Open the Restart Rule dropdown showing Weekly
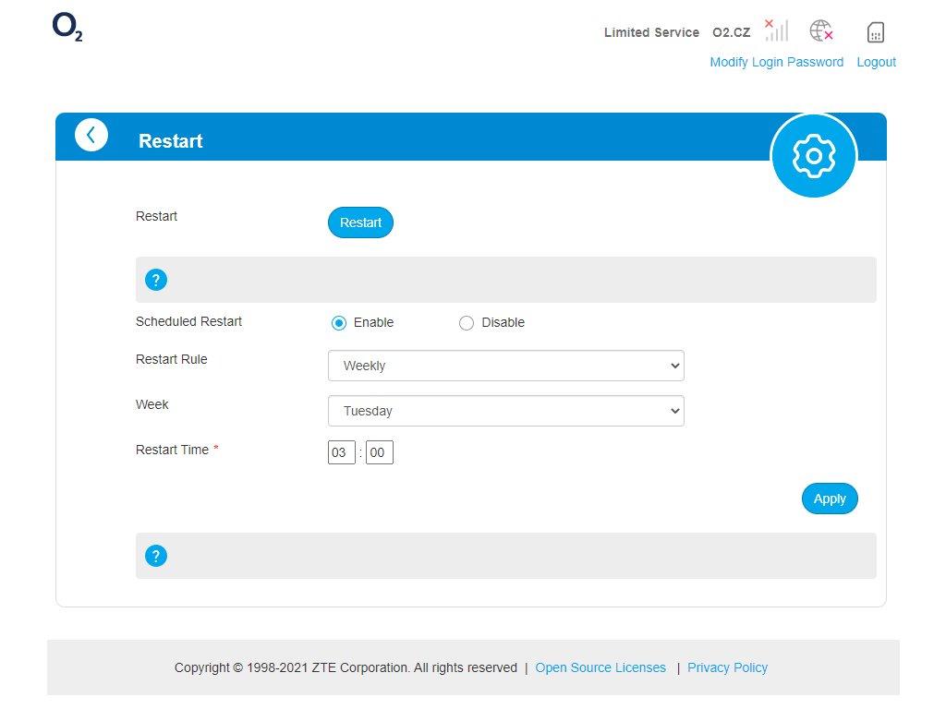This screenshot has width=946, height=709. (x=505, y=366)
